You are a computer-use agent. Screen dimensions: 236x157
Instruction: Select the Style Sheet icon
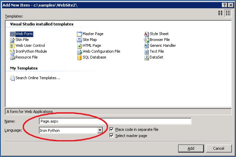(147, 34)
